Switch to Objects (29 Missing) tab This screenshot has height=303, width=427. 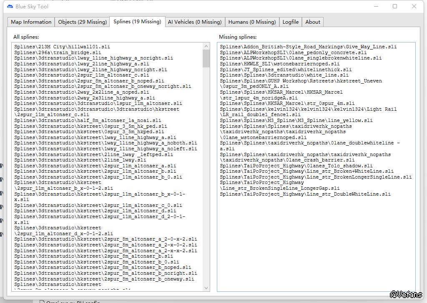pos(82,22)
